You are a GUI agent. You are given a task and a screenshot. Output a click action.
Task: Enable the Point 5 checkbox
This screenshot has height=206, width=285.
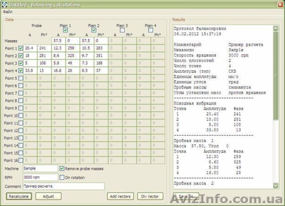(21, 78)
